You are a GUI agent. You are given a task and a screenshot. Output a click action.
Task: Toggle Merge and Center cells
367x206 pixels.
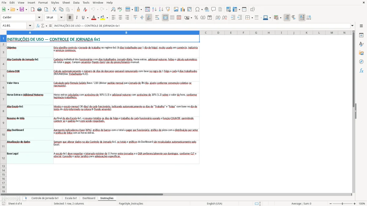(165, 18)
